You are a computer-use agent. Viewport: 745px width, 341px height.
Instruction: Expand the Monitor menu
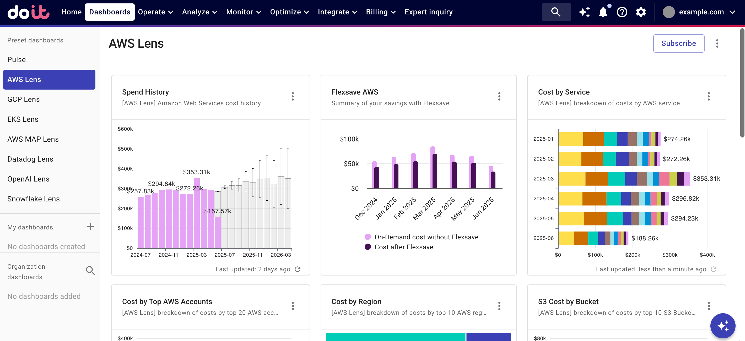[244, 12]
